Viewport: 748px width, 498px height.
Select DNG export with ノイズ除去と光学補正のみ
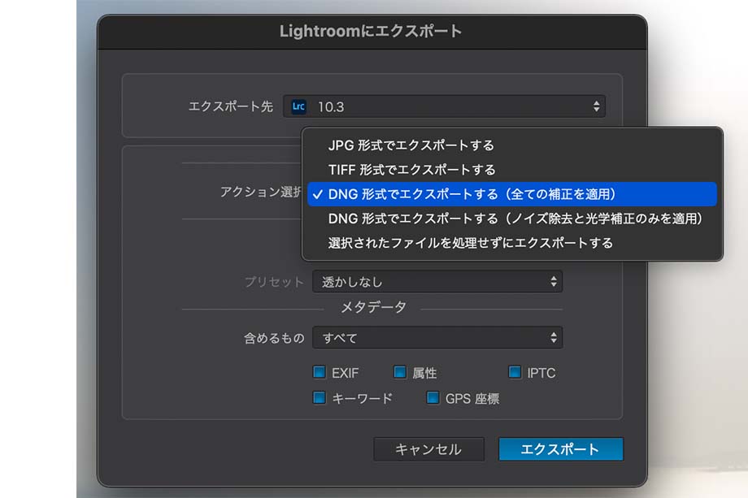click(512, 219)
